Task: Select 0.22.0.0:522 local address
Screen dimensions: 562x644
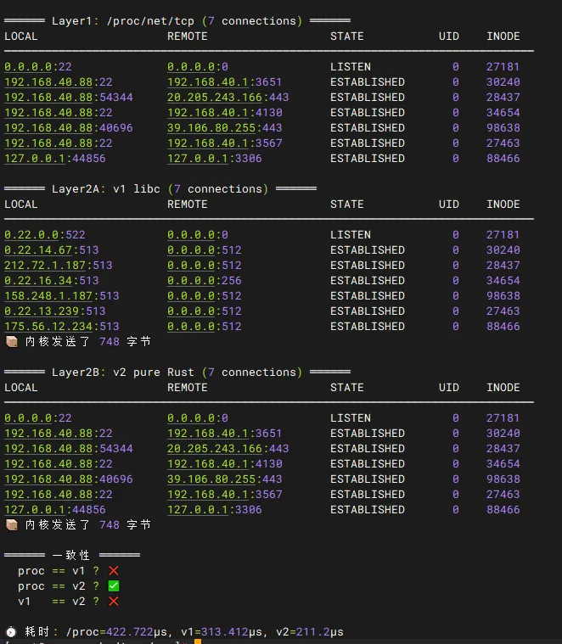Action: (45, 234)
